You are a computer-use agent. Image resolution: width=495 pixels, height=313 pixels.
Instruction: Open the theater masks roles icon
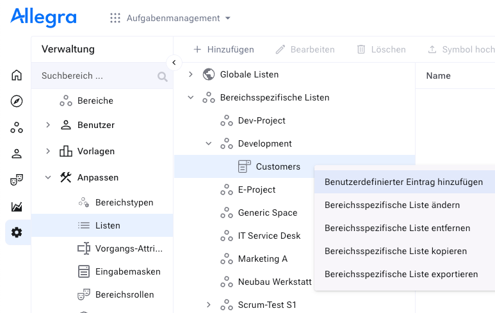point(17,180)
